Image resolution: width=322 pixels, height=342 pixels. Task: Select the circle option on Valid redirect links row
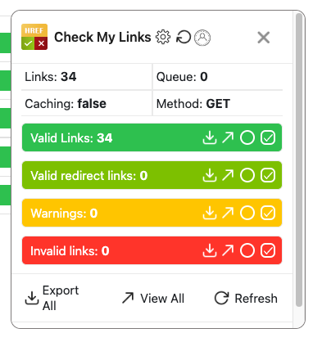(x=247, y=175)
